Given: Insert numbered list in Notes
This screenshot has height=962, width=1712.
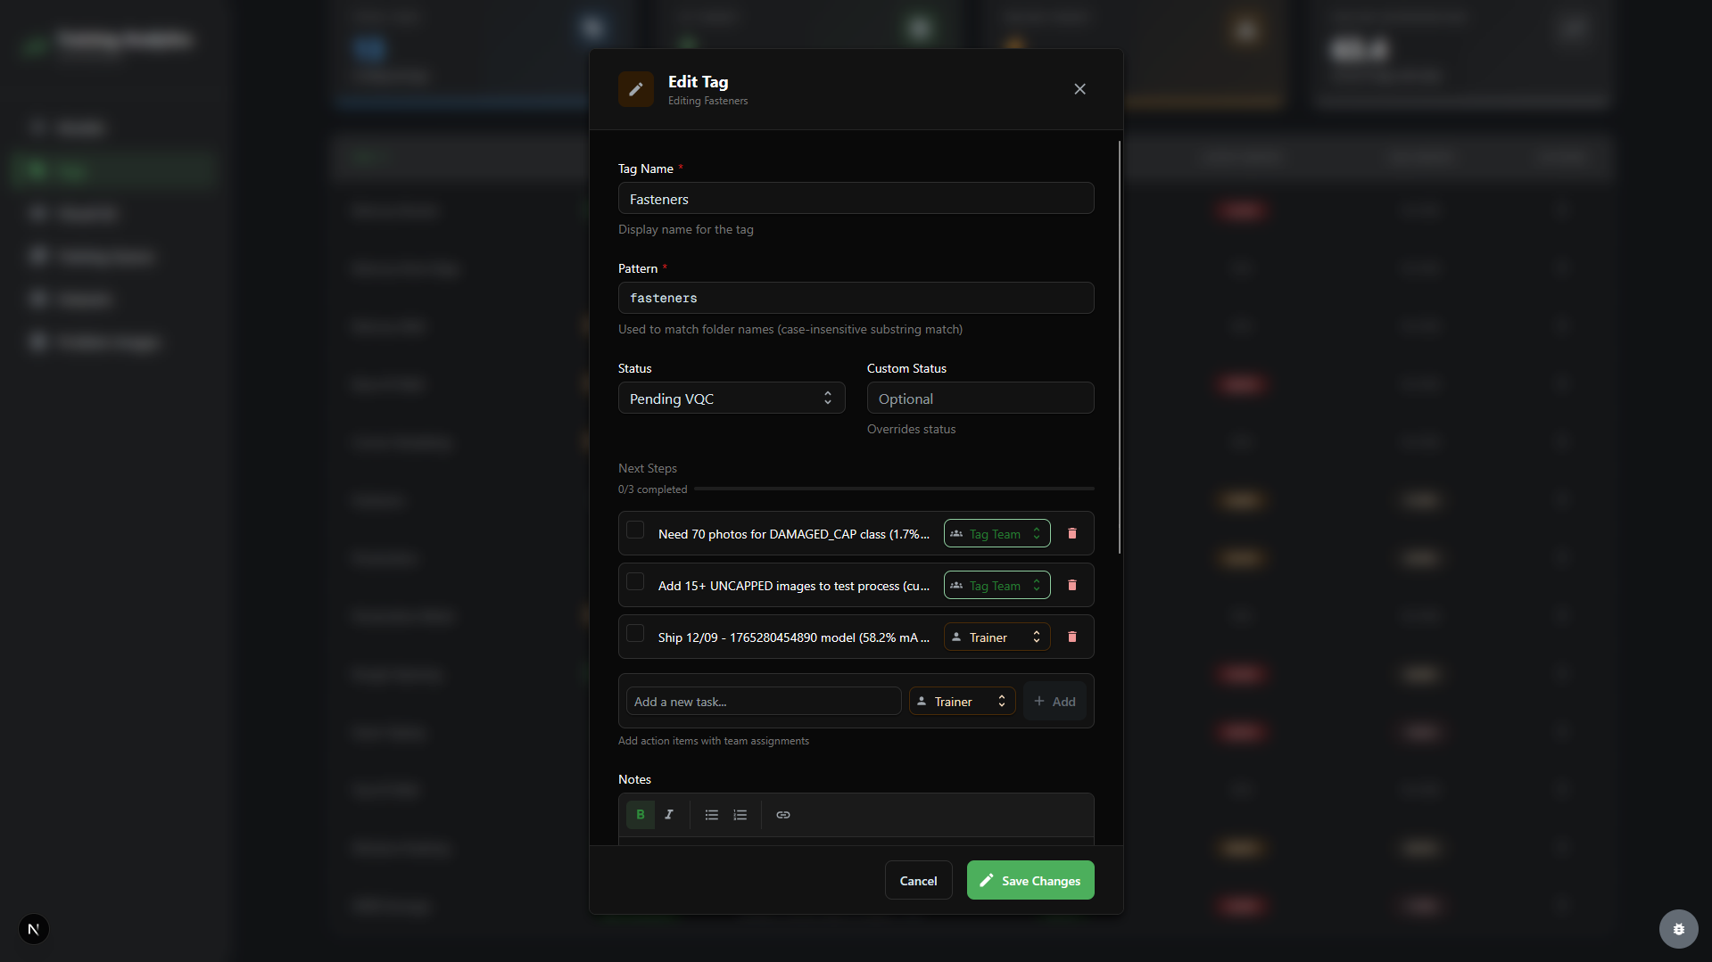Looking at the screenshot, I should point(740,815).
